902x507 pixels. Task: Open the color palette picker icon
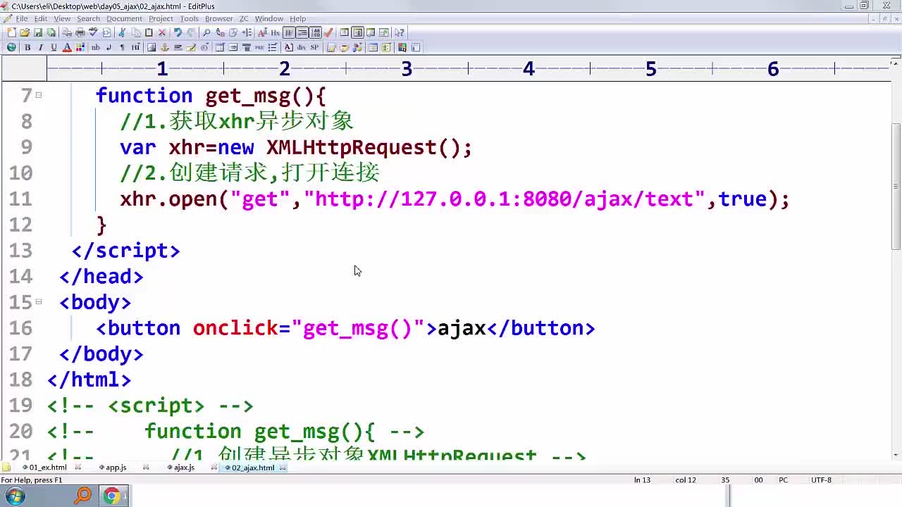coord(80,47)
